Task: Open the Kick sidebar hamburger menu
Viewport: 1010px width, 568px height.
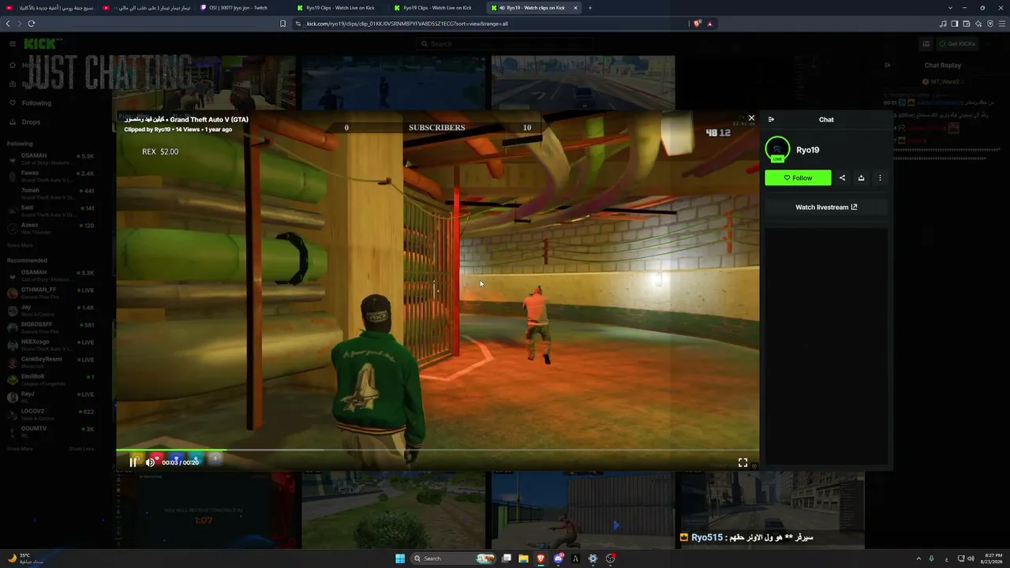Action: 13,43
